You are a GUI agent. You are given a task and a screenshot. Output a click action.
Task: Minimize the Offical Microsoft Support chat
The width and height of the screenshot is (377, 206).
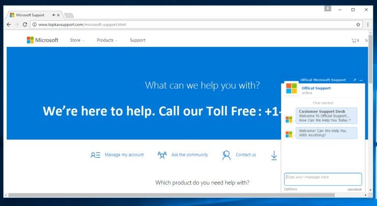coord(361,80)
